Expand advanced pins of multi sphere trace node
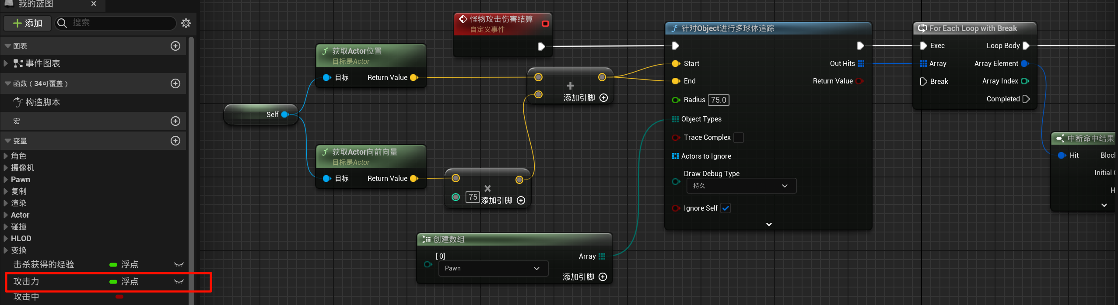The height and width of the screenshot is (305, 1118). point(768,225)
